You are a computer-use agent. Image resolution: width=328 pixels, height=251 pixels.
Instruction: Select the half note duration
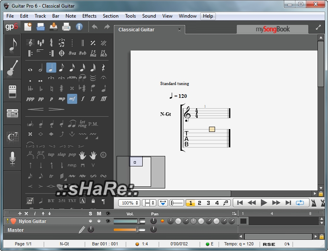pos(41,68)
